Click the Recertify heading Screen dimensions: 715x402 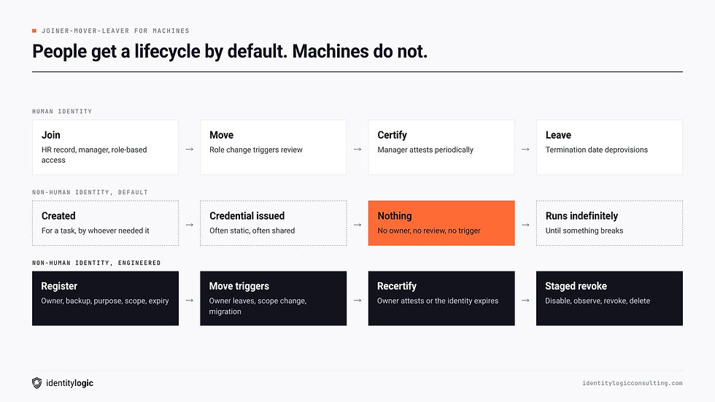397,286
